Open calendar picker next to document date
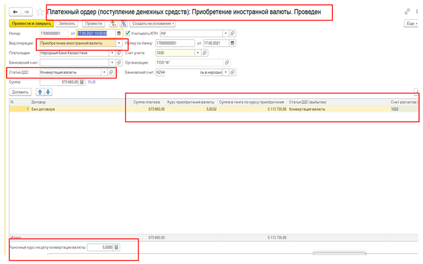 [118, 33]
